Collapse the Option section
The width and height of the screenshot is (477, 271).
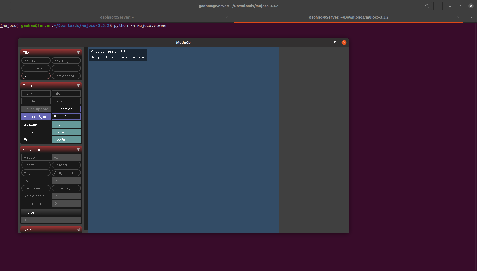[x=78, y=86]
